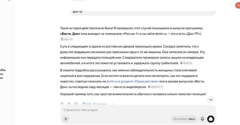Click the plus attach button
This screenshot has height=125, width=240.
click(x=66, y=119)
